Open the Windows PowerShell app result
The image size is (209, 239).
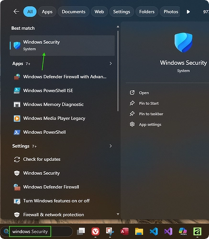[62, 132]
